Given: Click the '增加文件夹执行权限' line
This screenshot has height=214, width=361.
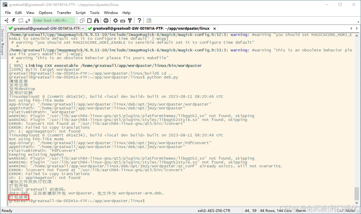Looking at the screenshot, I should 30,182.
